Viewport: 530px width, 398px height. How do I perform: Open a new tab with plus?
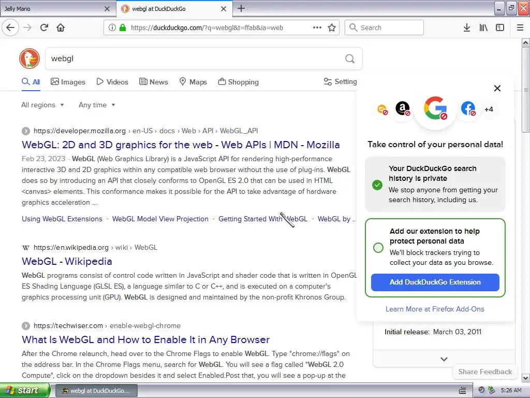[241, 8]
